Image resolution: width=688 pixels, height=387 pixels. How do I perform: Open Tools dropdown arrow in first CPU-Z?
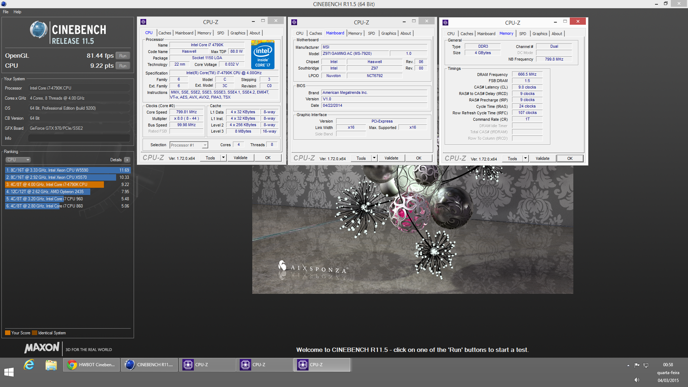click(223, 158)
